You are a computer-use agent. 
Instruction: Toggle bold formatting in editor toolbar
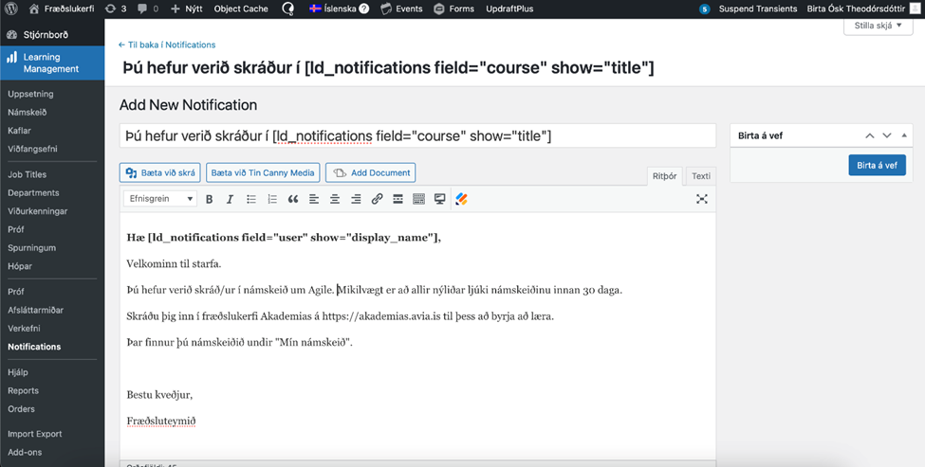(x=209, y=199)
